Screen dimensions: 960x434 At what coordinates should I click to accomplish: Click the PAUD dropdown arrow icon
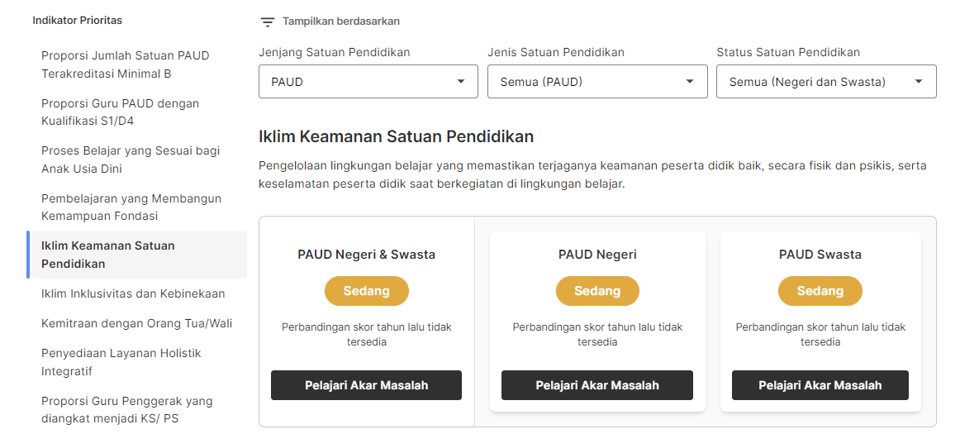(x=461, y=82)
